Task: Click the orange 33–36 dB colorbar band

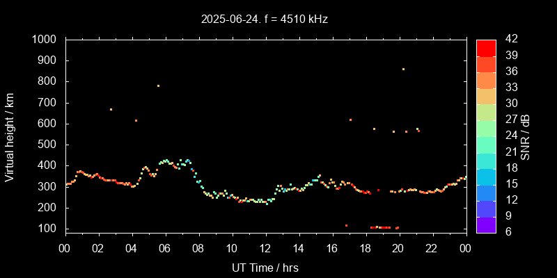Action: pos(486,80)
